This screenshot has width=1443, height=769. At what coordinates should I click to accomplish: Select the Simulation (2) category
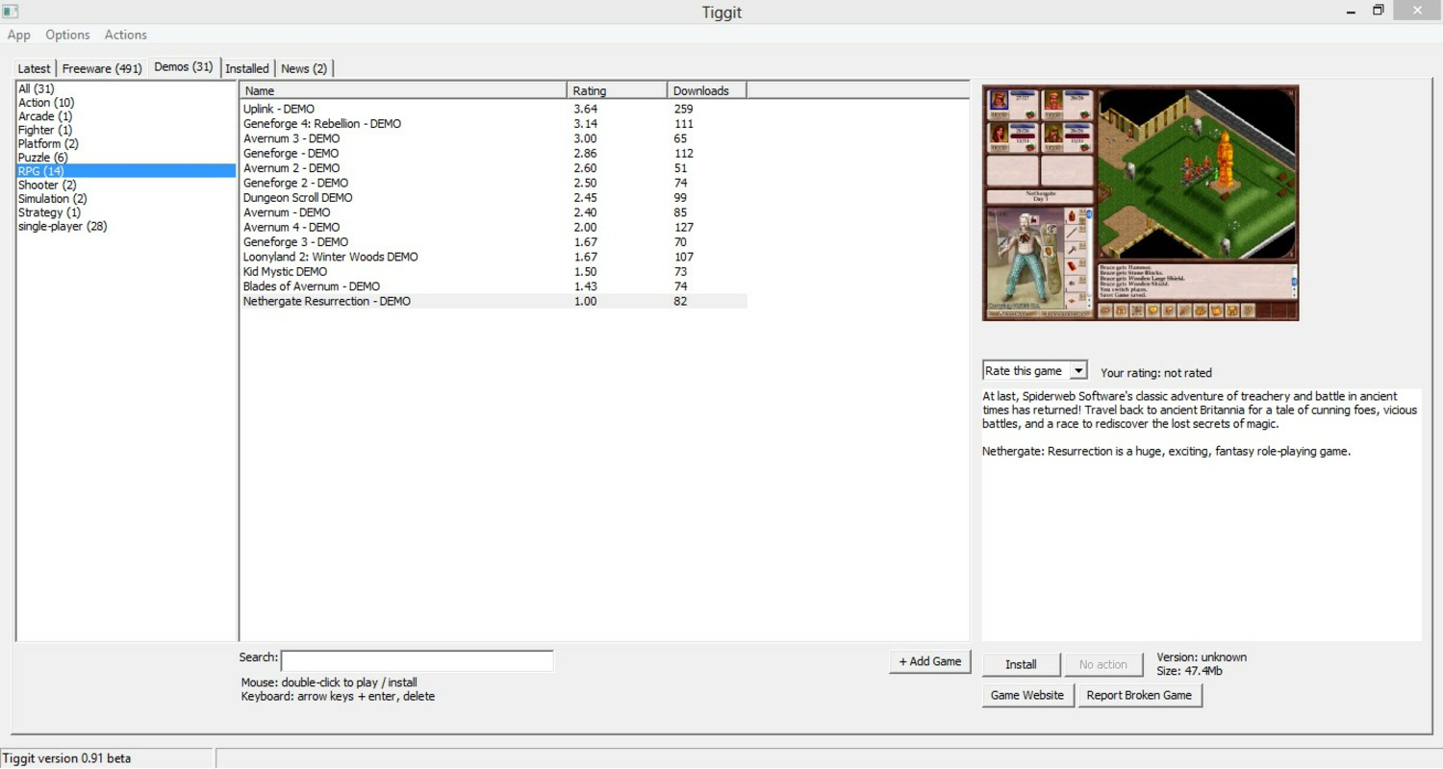pos(126,198)
